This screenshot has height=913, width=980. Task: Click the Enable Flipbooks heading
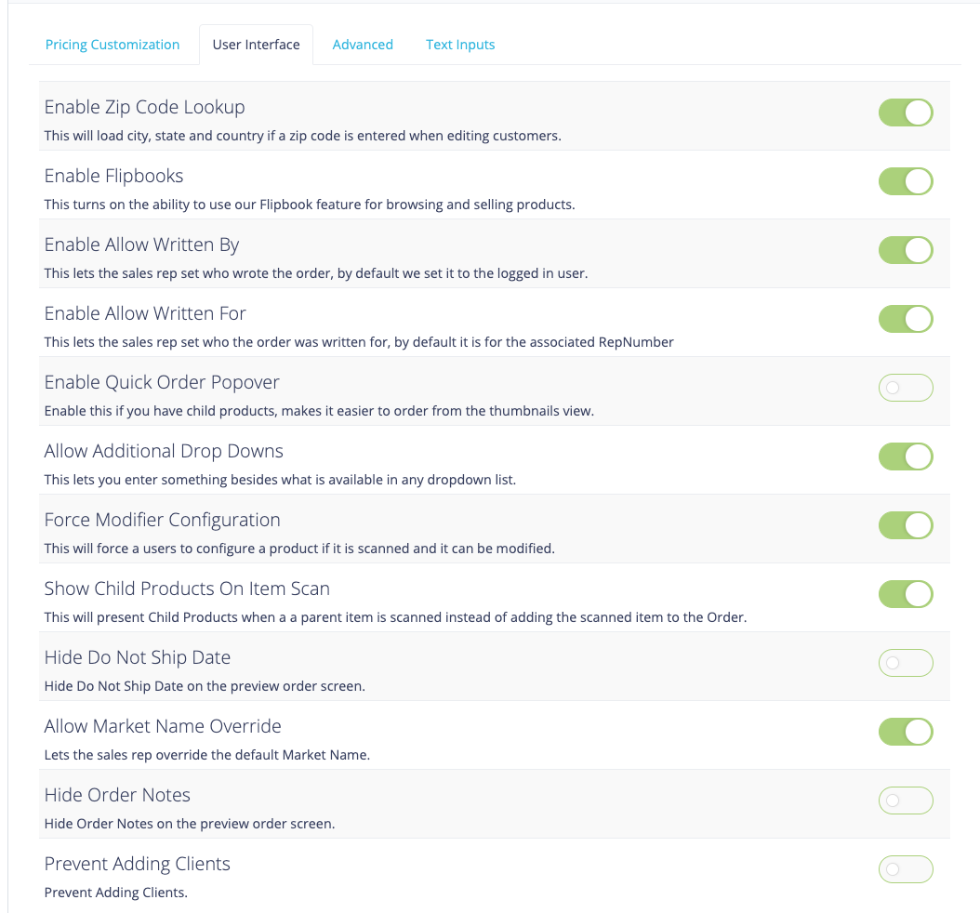click(x=113, y=177)
